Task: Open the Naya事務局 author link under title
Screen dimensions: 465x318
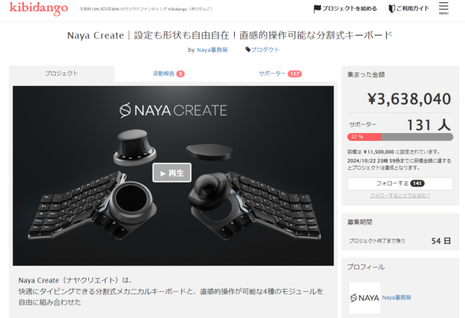Action: (212, 50)
